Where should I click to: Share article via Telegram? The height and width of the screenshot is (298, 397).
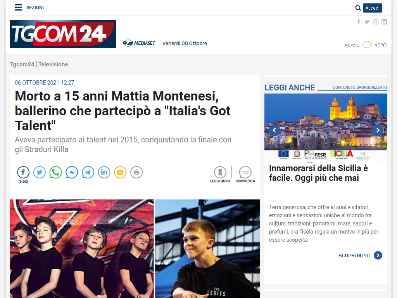coord(88,172)
